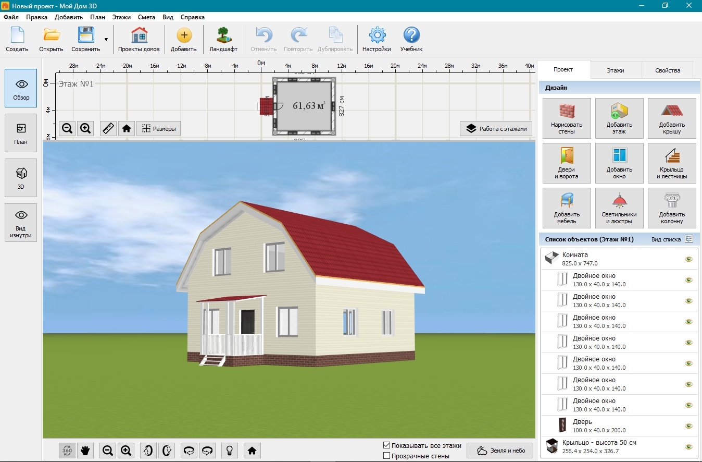Click Add furniture (Добавить мебель) icon
The height and width of the screenshot is (462, 702).
(567, 208)
